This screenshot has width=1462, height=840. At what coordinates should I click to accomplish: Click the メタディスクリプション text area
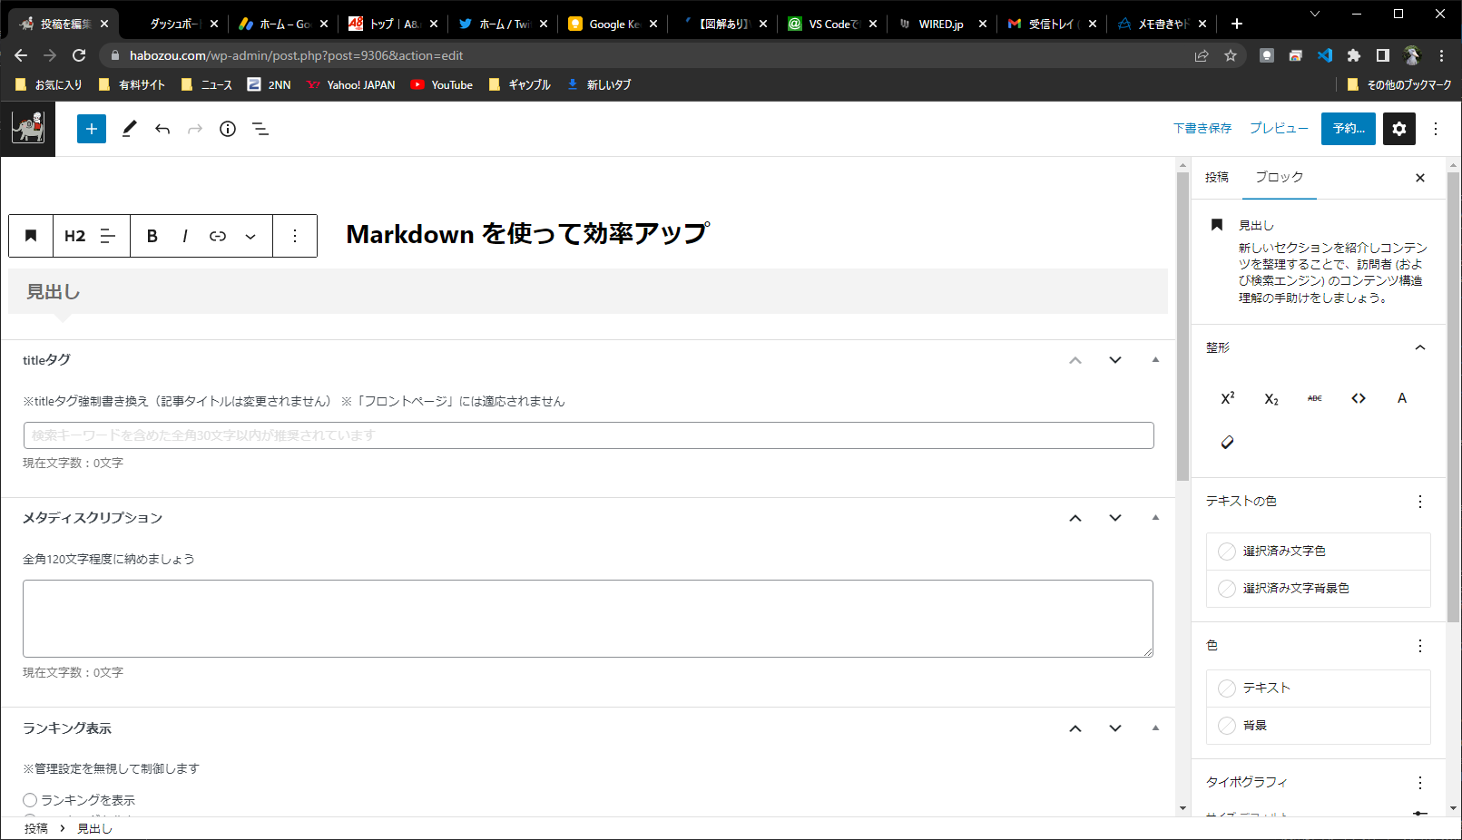tap(587, 619)
